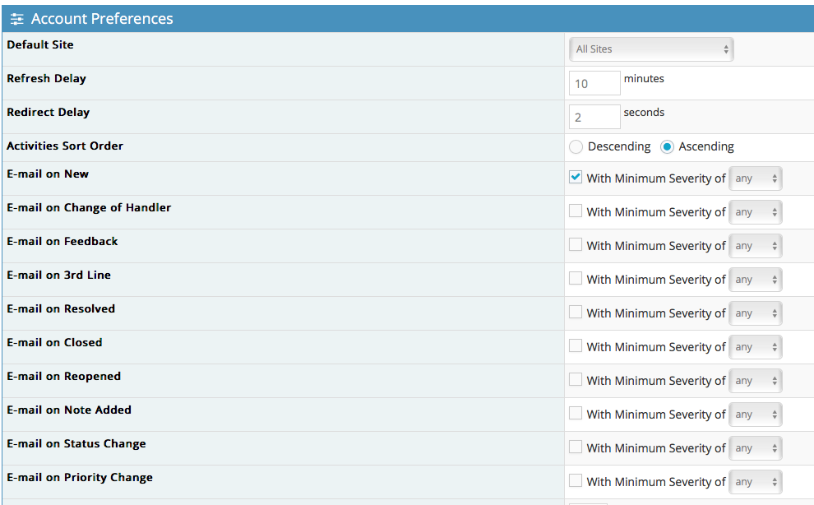Image resolution: width=814 pixels, height=505 pixels.
Task: Expand severity dropdown for E-mail on Priority Change
Action: [756, 482]
